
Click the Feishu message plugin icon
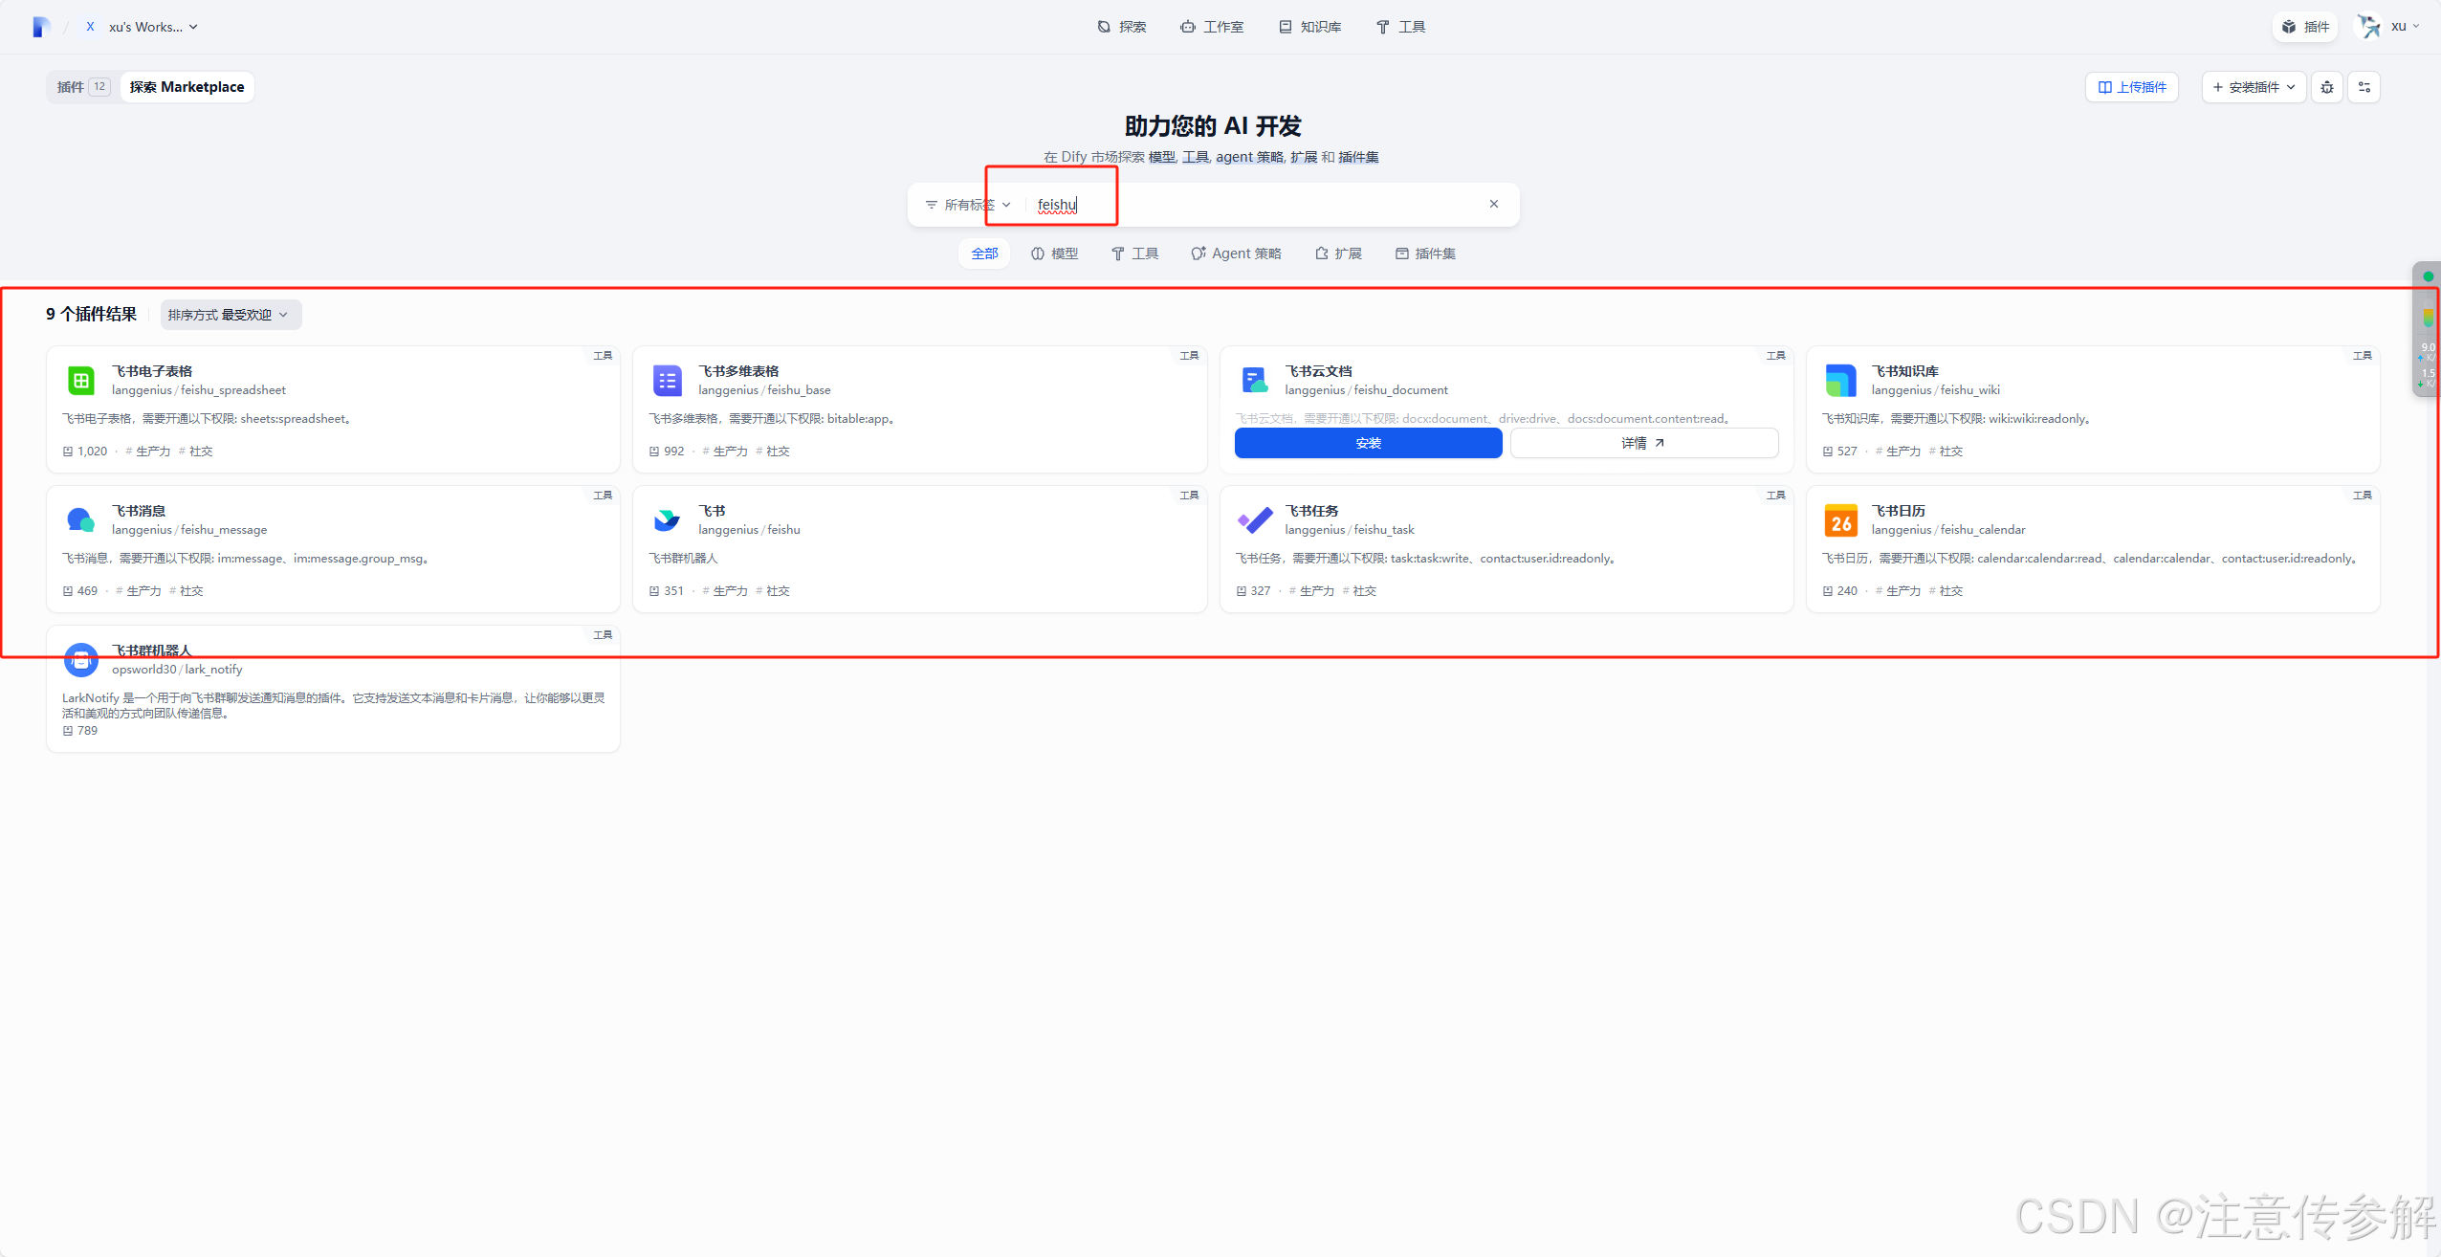(81, 520)
